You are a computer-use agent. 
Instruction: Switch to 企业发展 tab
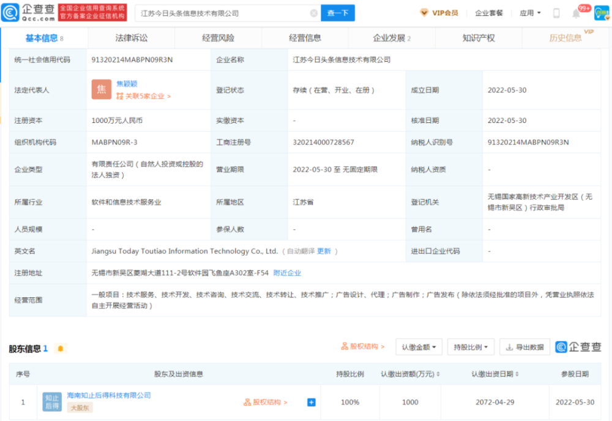pyautogui.click(x=392, y=38)
